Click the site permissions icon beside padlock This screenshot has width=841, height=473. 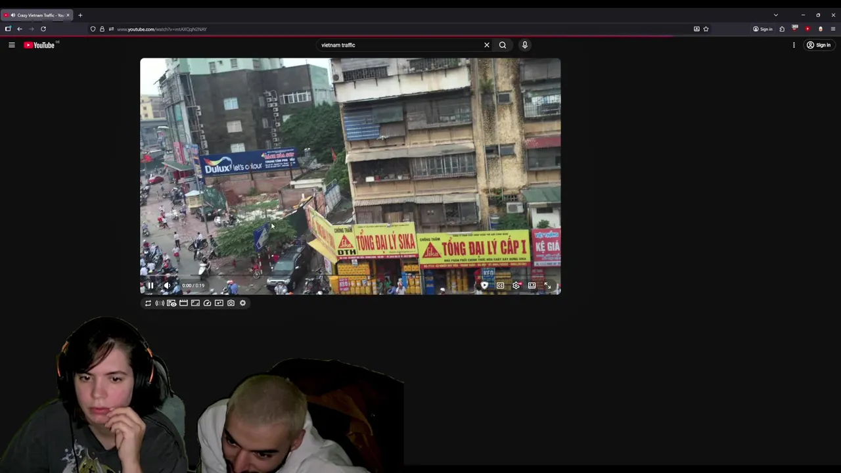point(111,29)
